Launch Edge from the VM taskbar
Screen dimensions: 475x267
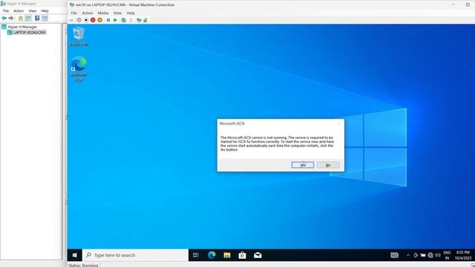(212, 255)
